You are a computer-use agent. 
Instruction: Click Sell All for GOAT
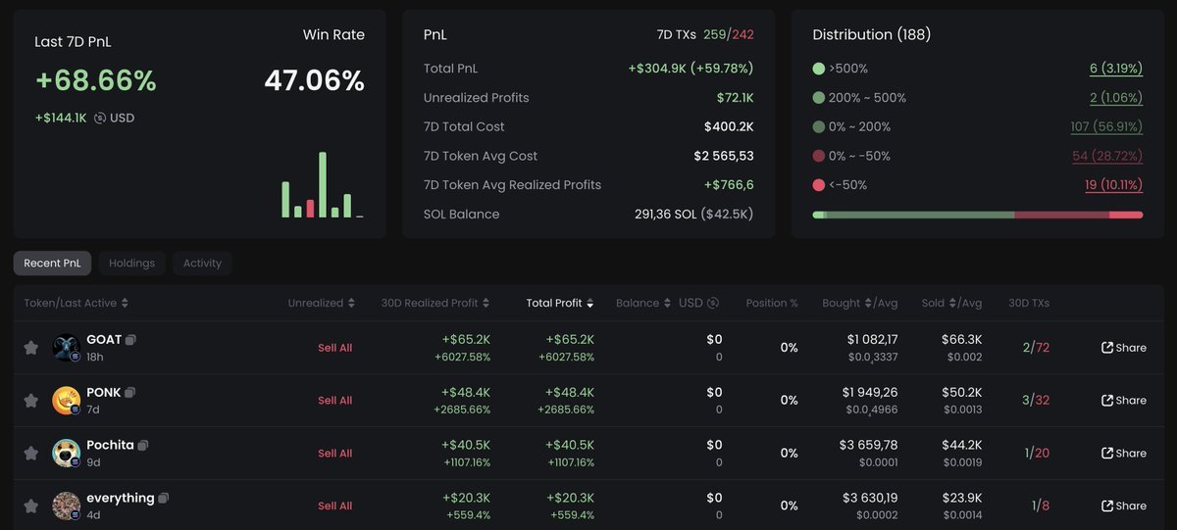(334, 348)
